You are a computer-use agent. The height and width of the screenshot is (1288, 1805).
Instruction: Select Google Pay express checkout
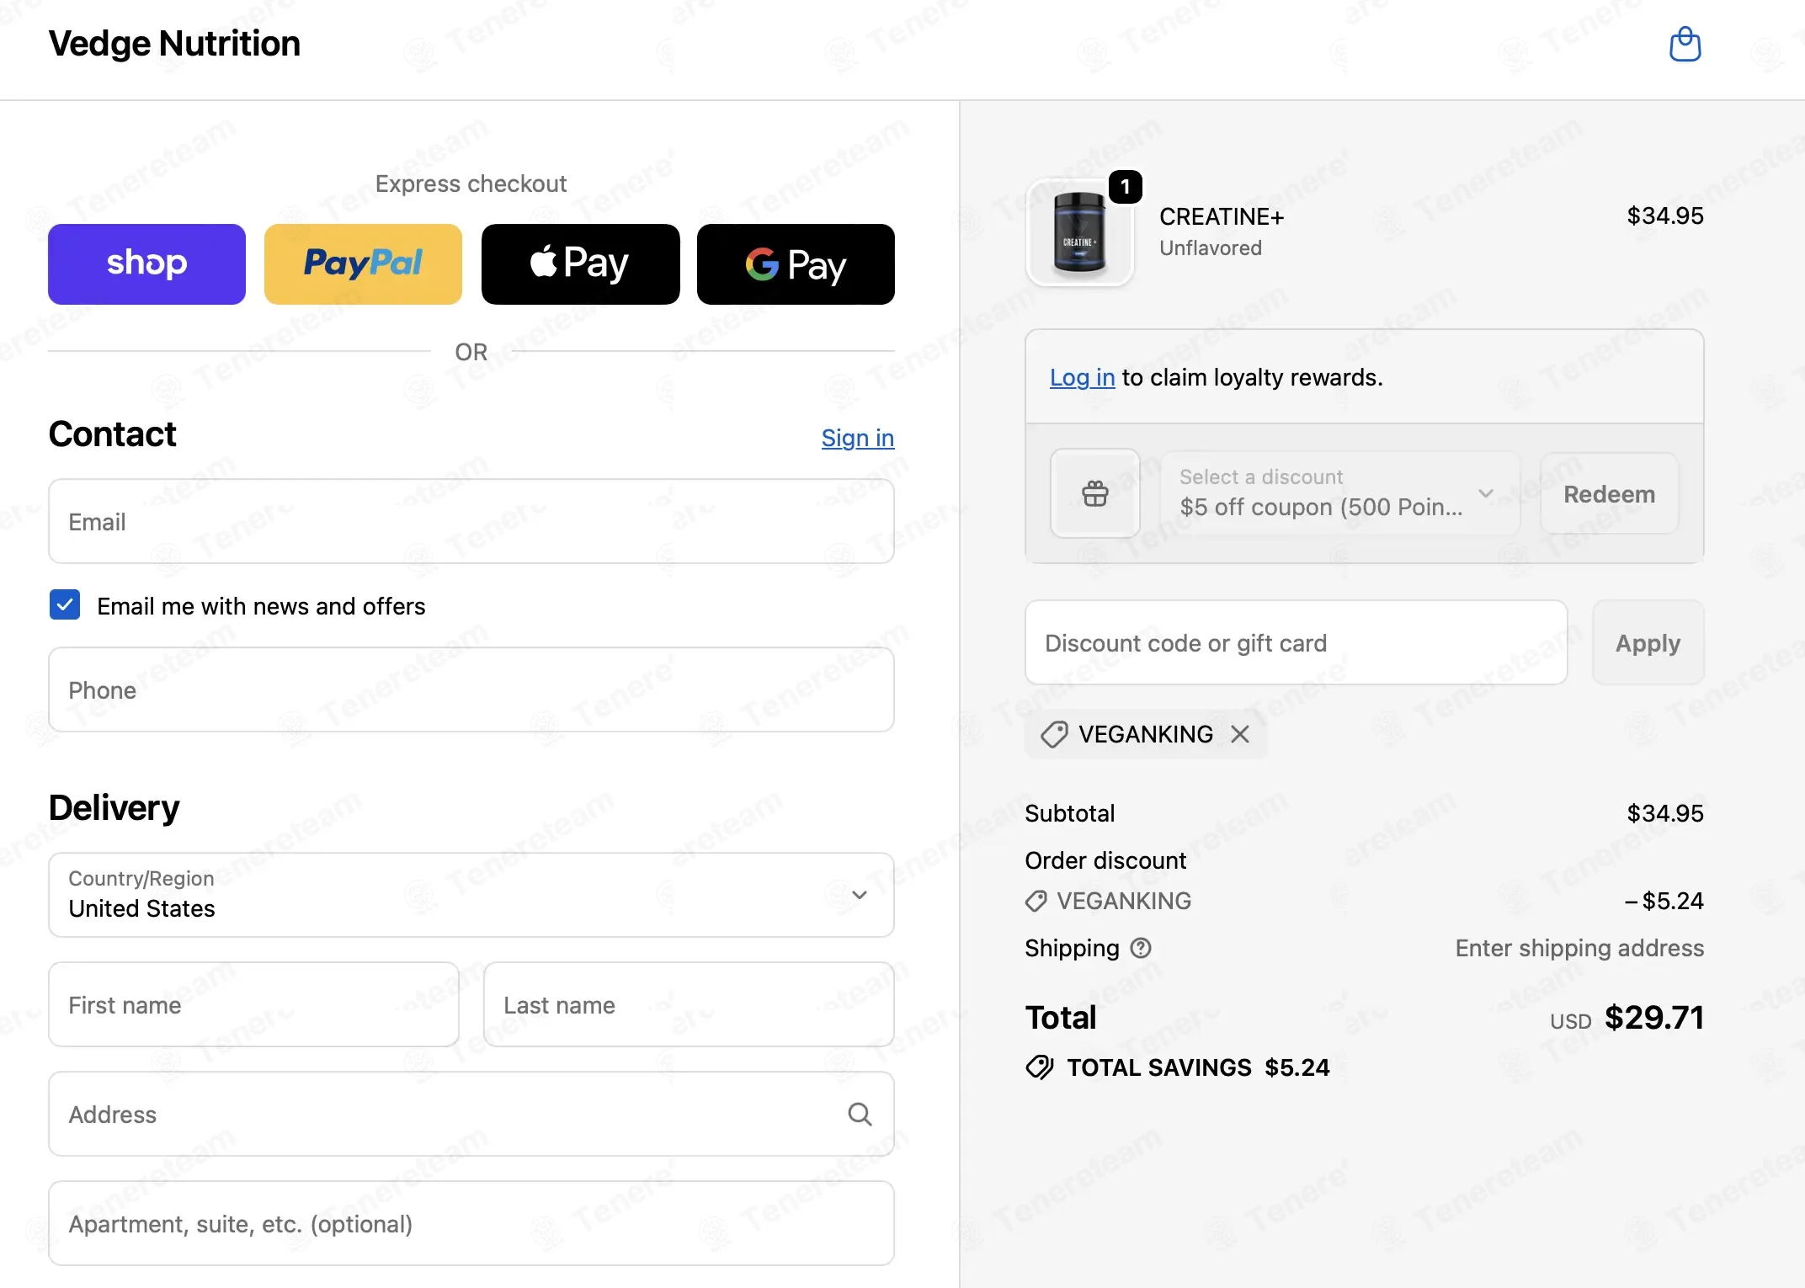796,263
